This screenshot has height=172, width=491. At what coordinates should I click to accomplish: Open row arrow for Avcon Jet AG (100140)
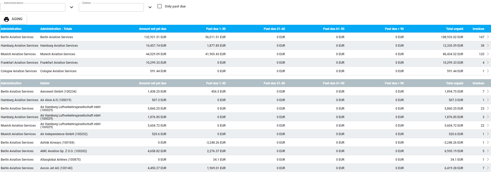click(488, 168)
